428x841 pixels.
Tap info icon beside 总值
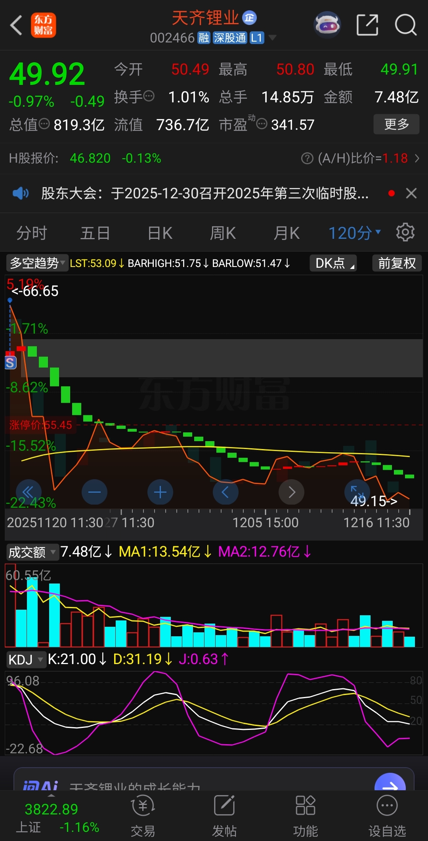pyautogui.click(x=44, y=124)
